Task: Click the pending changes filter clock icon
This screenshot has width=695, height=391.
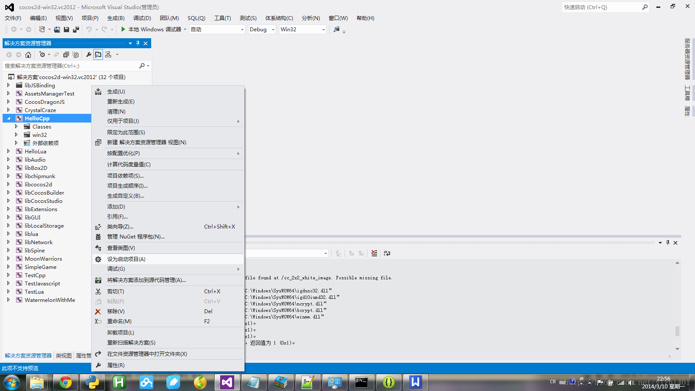Action: pos(42,55)
